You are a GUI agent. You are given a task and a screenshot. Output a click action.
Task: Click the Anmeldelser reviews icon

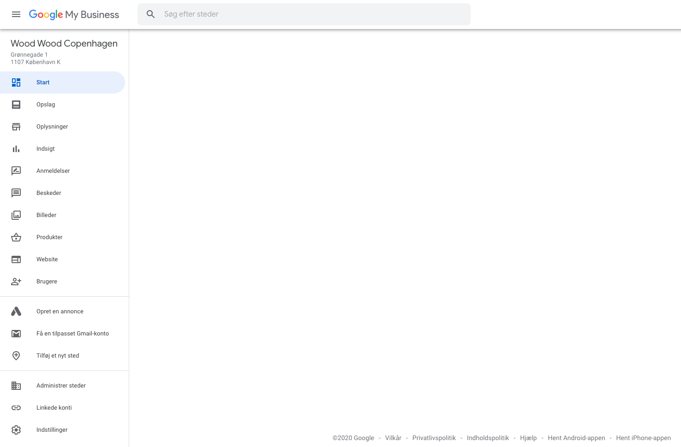coord(16,171)
